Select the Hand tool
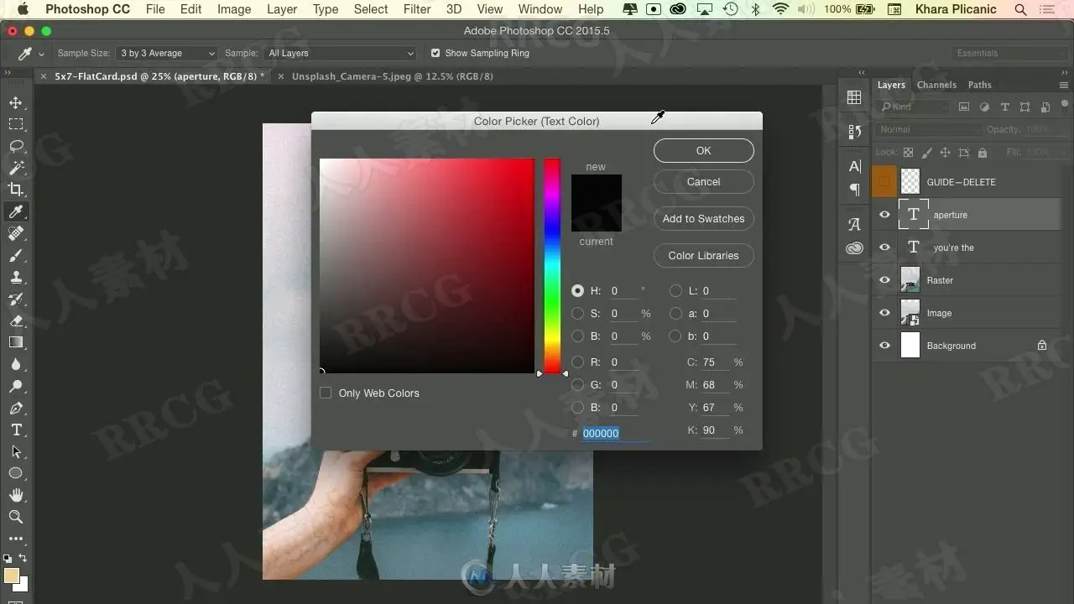The width and height of the screenshot is (1074, 604). coord(16,495)
